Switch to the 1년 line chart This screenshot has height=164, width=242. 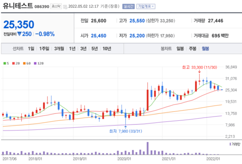72,49
